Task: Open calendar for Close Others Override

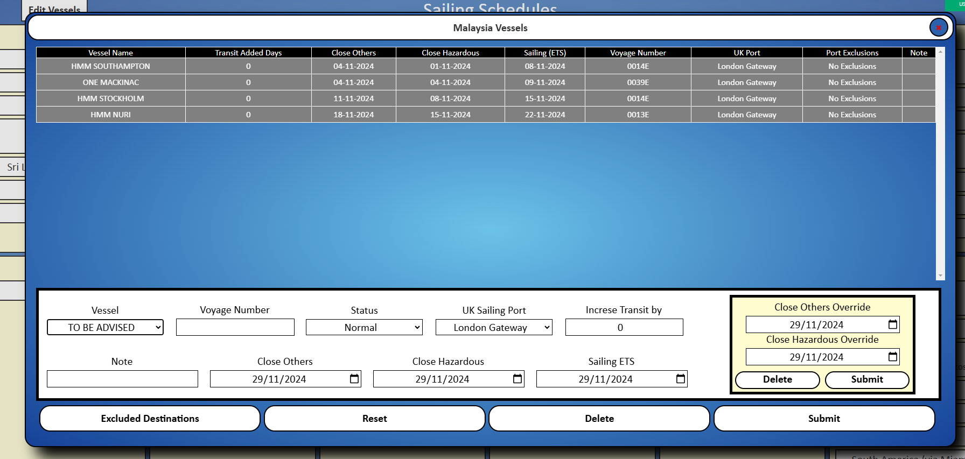Action: [892, 324]
